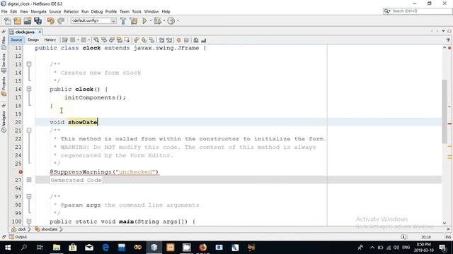Open the Debug Project dropdown arrow

click(164, 20)
